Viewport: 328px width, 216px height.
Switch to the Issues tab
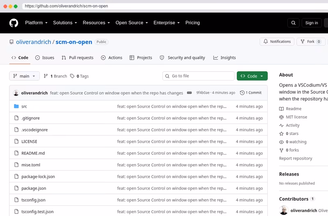45,58
